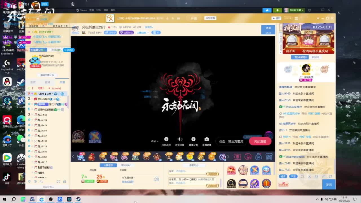
Task: Click 编辑主播公告
Action: pos(47,75)
